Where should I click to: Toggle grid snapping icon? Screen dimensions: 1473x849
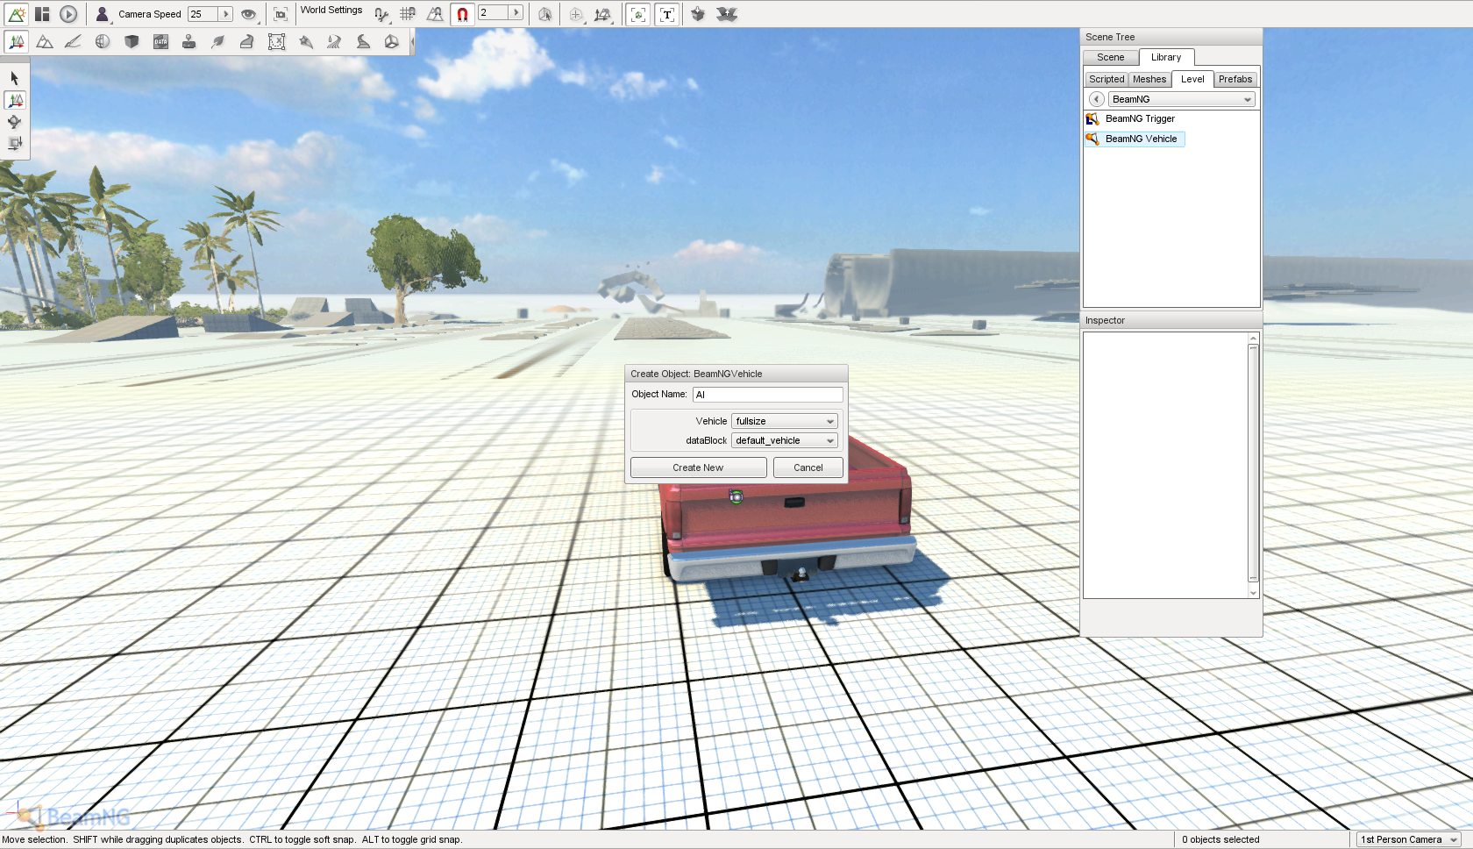click(x=408, y=14)
